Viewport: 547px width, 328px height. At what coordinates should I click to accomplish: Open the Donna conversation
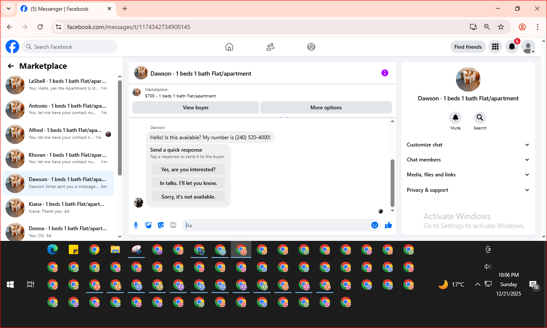[59, 231]
